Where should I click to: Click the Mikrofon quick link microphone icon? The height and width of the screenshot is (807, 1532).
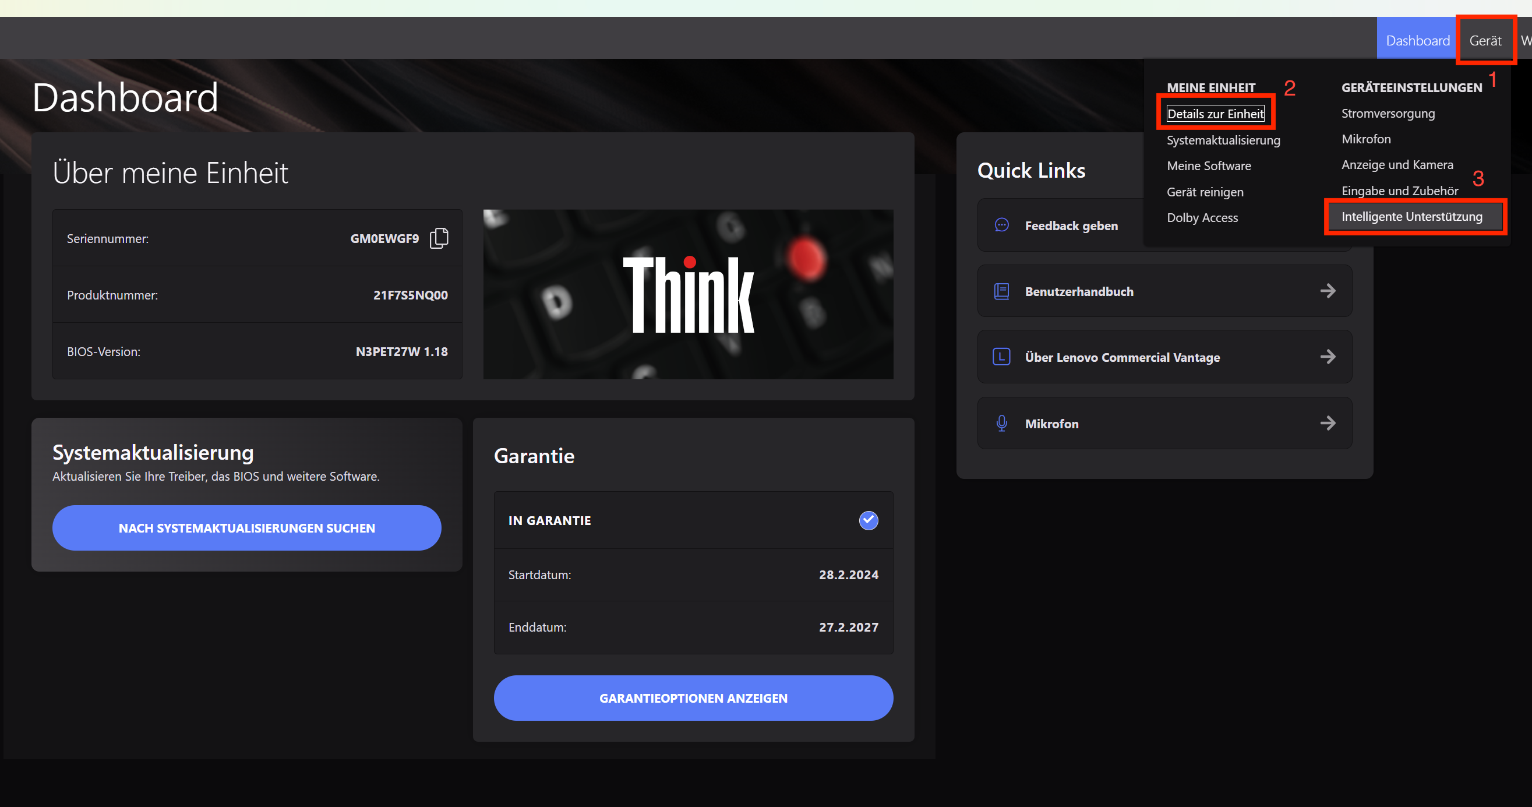coord(1001,424)
